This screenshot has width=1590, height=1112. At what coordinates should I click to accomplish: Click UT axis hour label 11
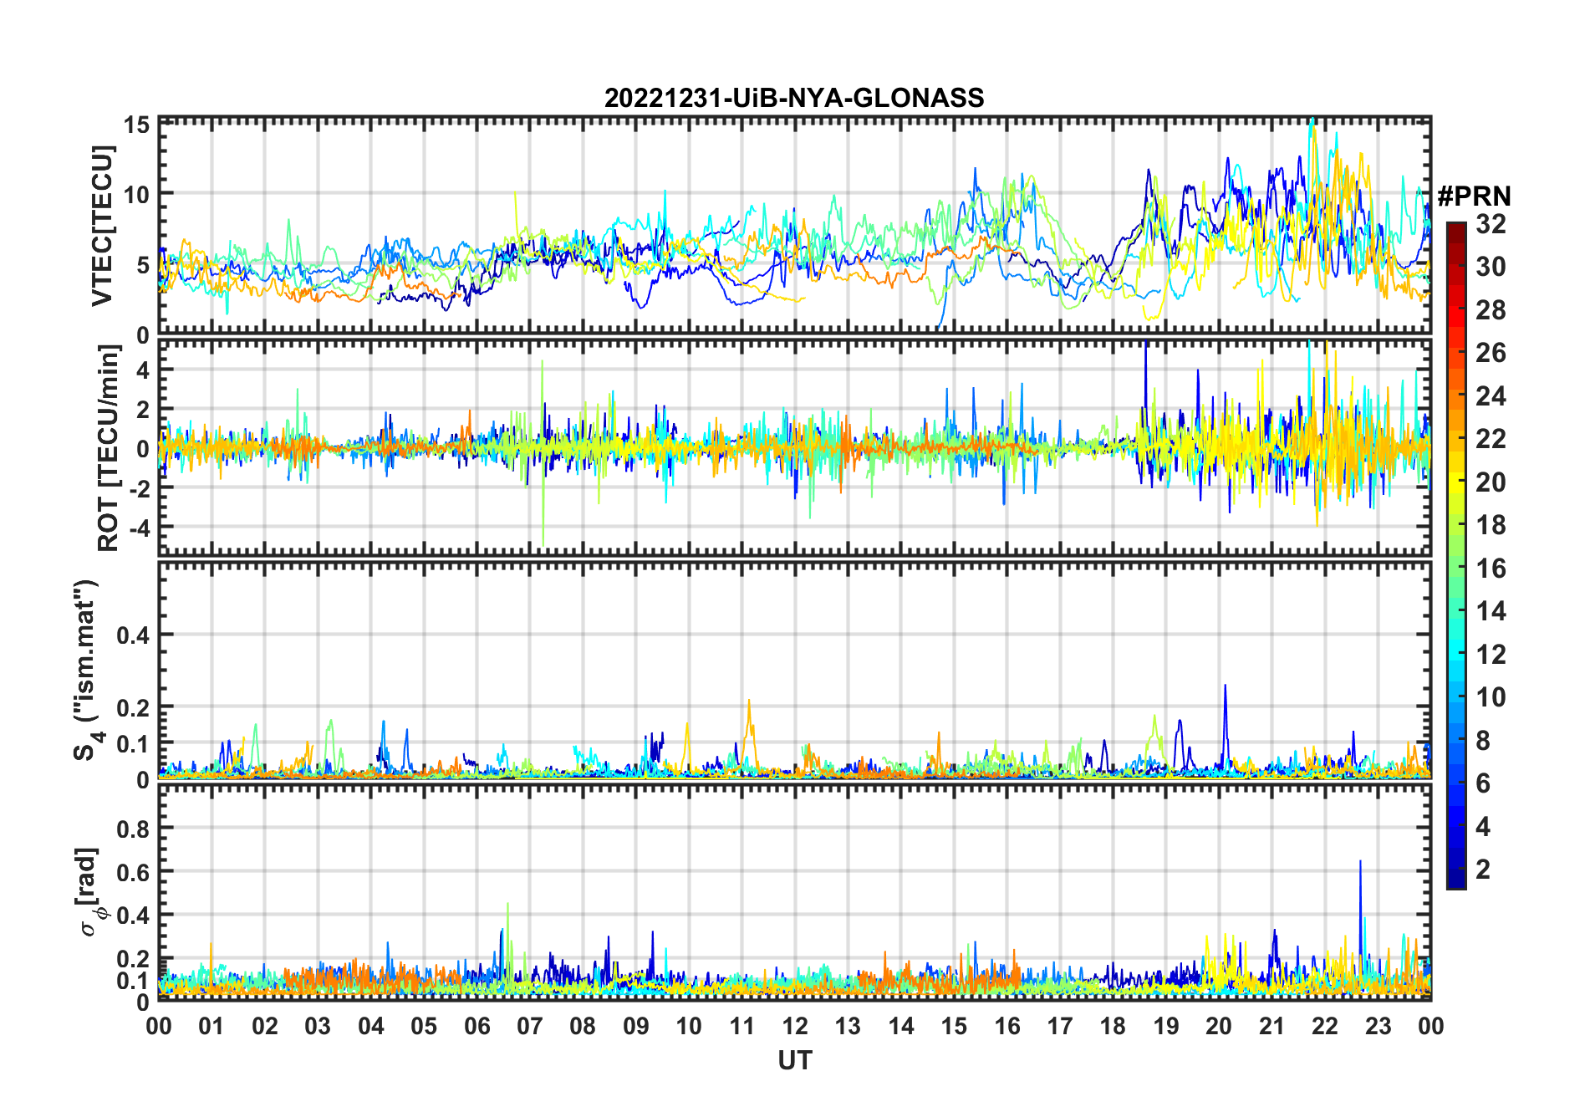(742, 1027)
